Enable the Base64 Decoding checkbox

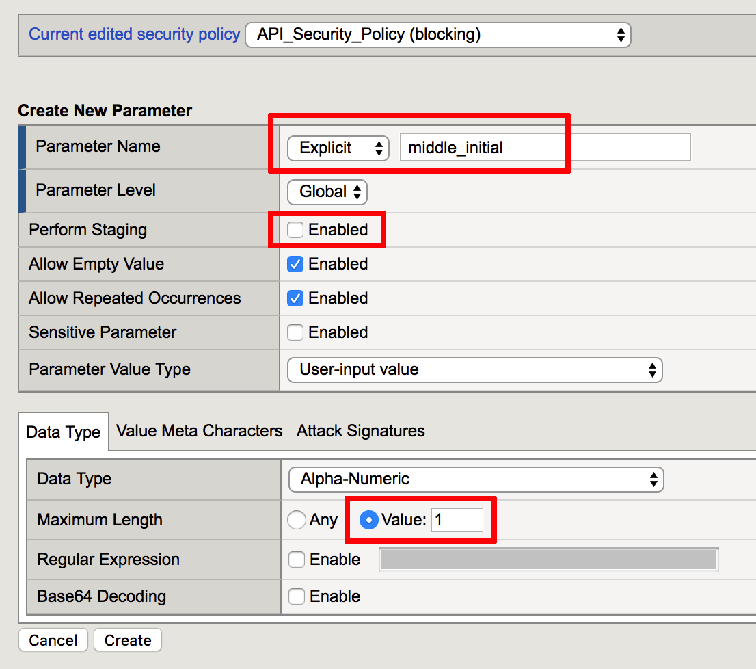point(297,596)
